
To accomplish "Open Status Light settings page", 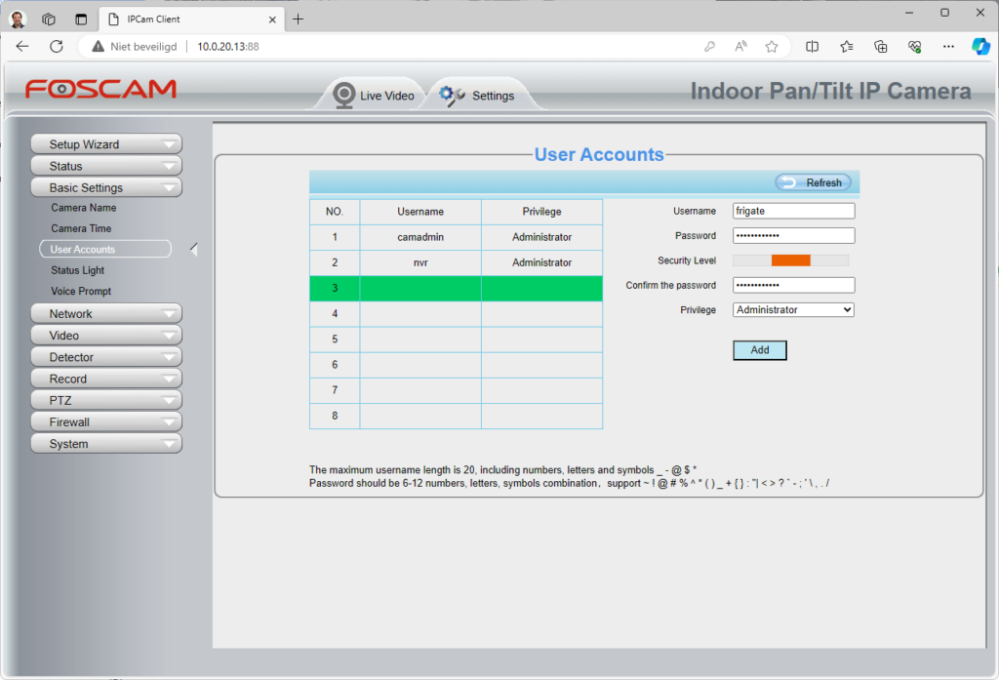I will tap(77, 270).
